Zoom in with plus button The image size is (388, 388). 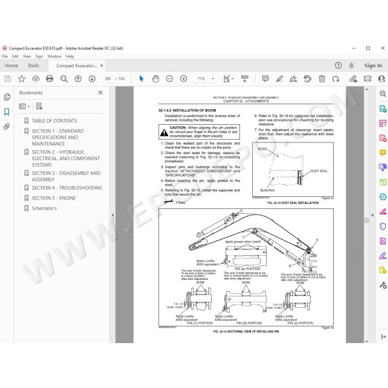(183, 79)
